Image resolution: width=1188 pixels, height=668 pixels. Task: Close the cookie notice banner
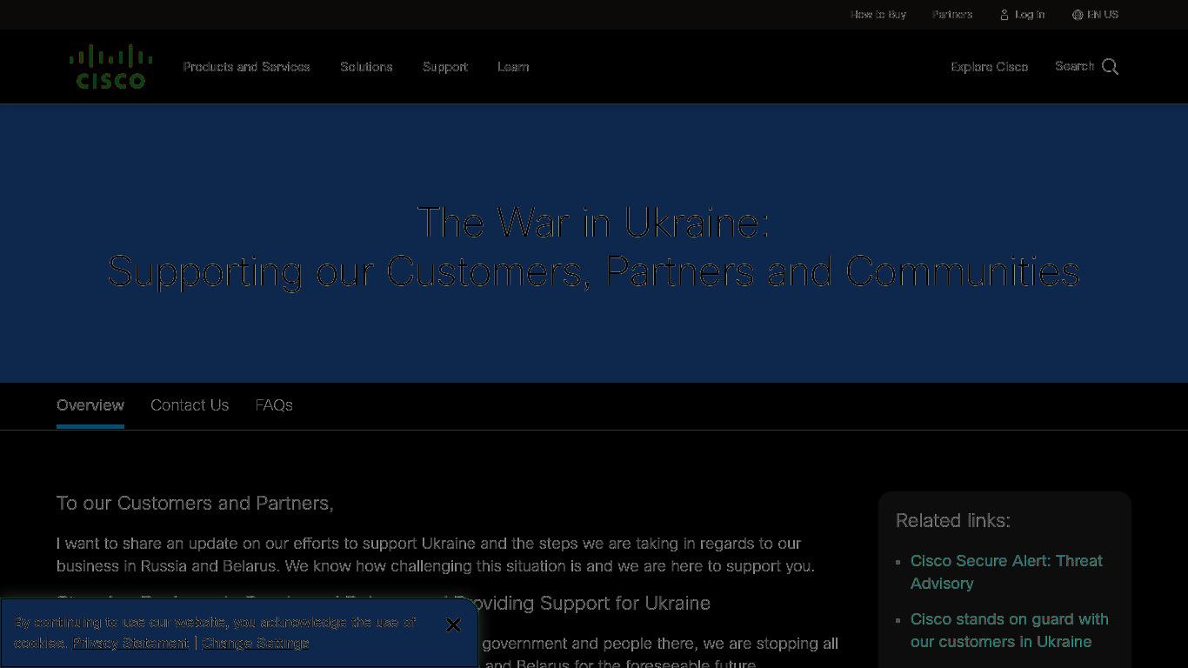(453, 625)
